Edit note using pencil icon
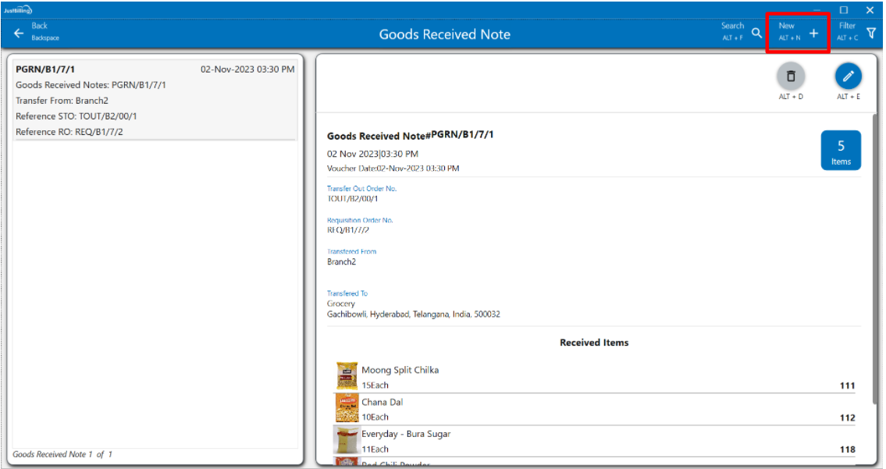The width and height of the screenshot is (886, 469). pyautogui.click(x=849, y=76)
